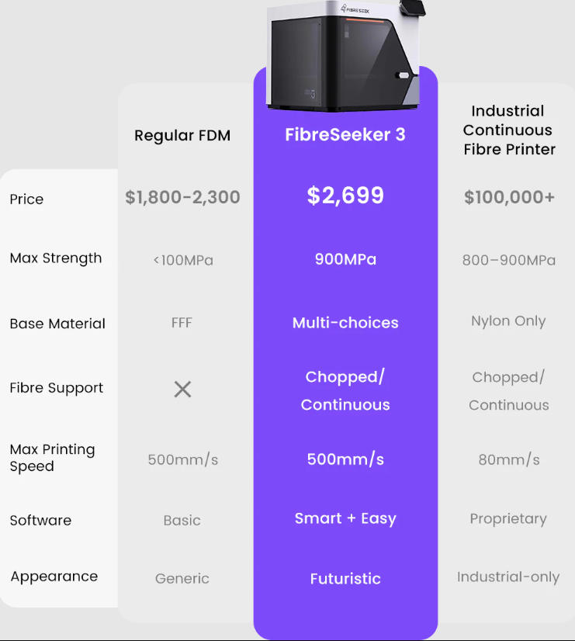Click the FibreSeeker 3 printer image
The image size is (575, 641).
point(345,55)
